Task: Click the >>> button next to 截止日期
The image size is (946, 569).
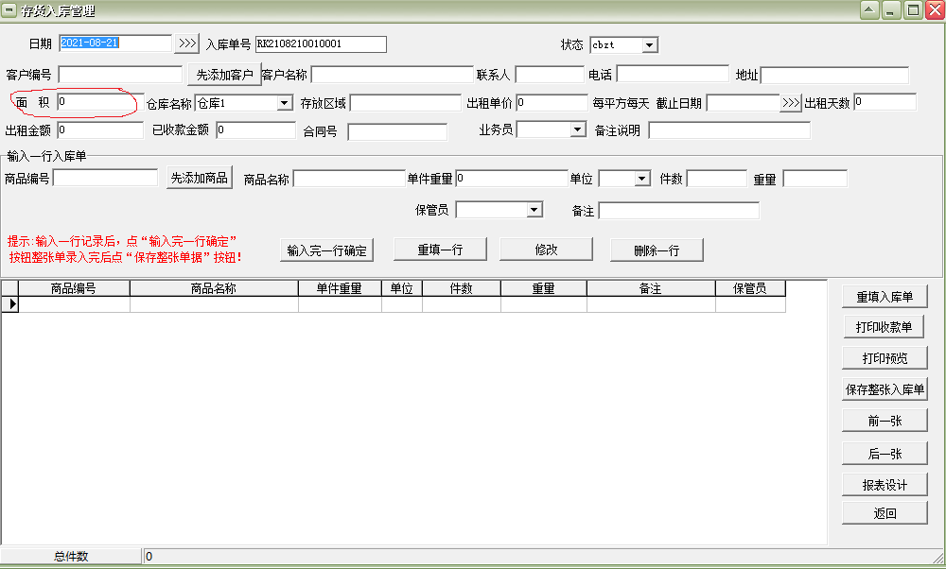Action: coord(790,103)
